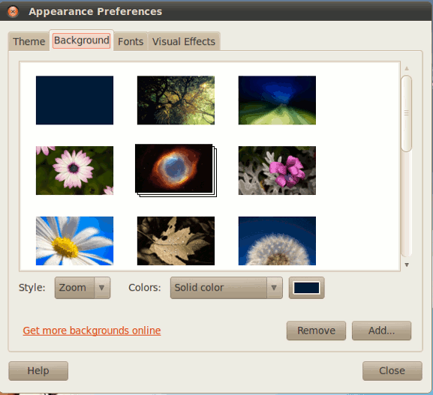Click the Add... button
This screenshot has width=433, height=395.
tap(381, 331)
